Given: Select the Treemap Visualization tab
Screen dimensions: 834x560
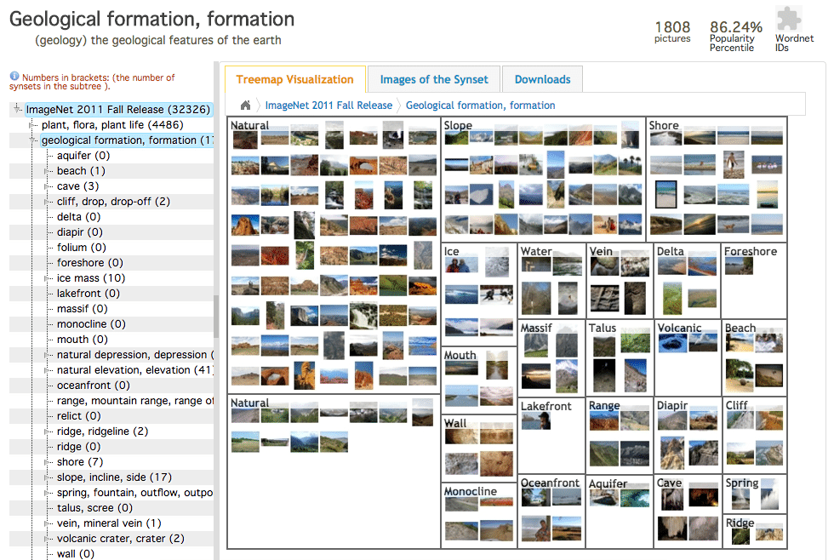Looking at the screenshot, I should click(294, 80).
